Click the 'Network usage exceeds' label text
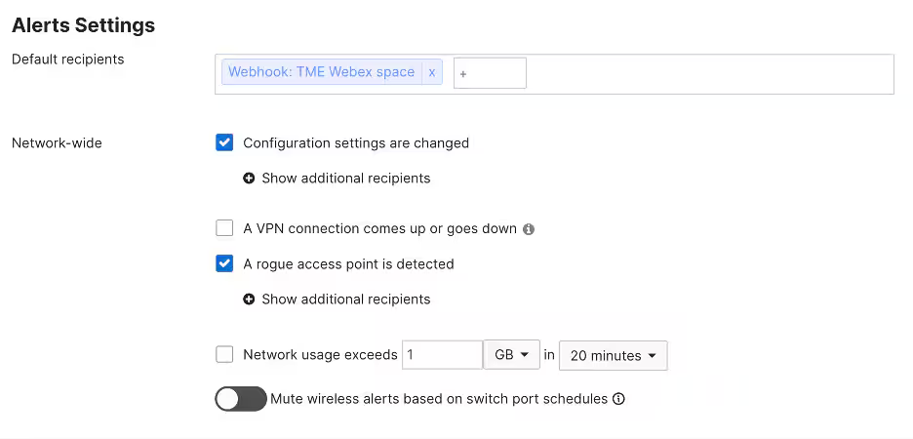Screen dimensions: 913x439 pyautogui.click(x=320, y=354)
